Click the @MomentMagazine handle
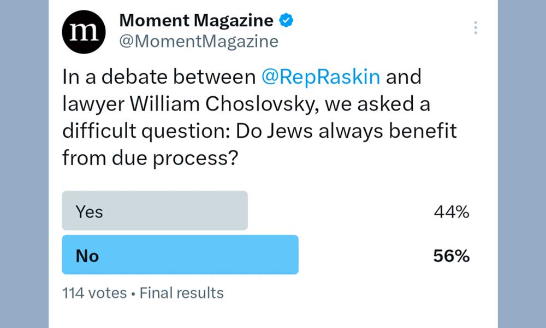 tap(198, 41)
